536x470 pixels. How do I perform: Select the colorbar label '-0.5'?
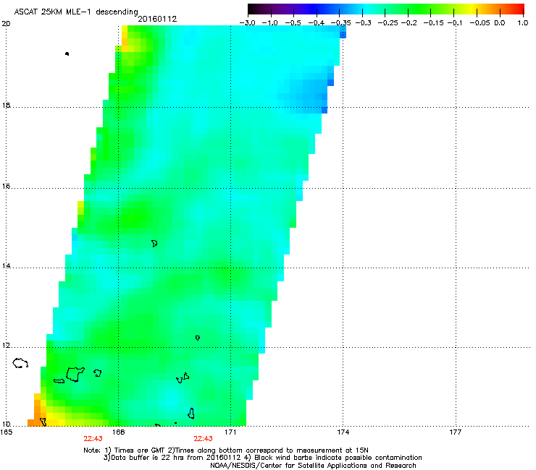pos(293,23)
